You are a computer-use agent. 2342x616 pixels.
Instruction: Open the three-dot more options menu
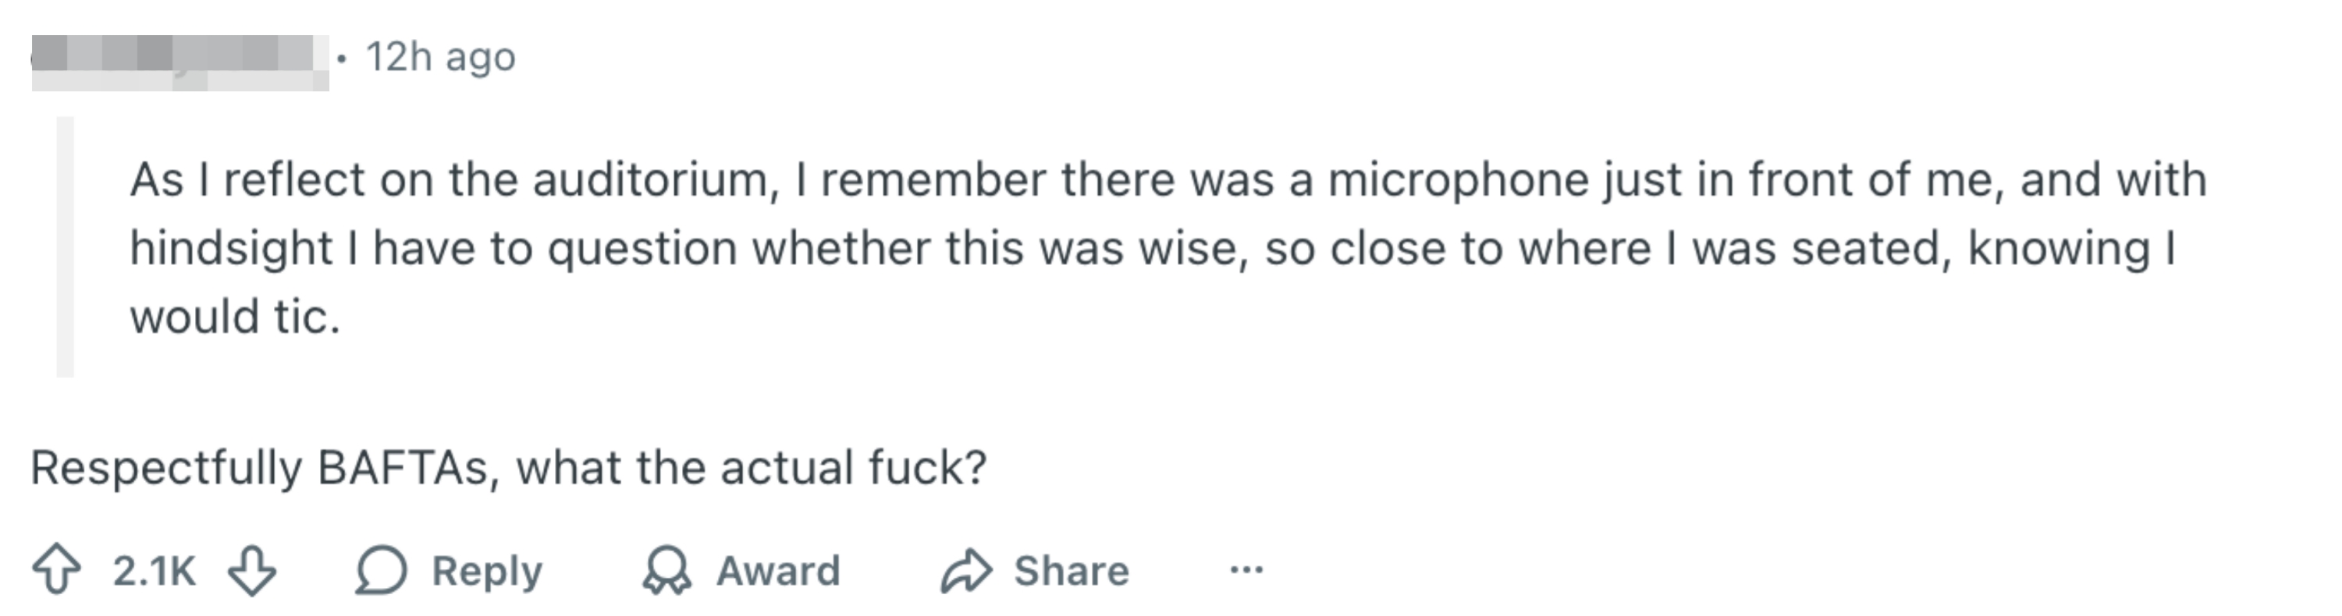pos(1246,570)
